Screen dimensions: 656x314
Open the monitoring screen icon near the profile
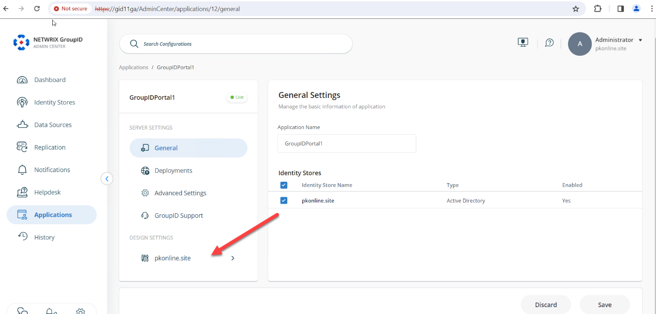(523, 42)
